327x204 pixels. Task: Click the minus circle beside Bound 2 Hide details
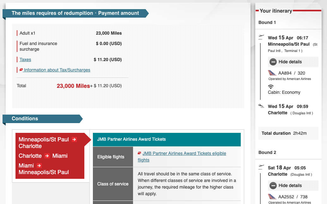pos(273,185)
